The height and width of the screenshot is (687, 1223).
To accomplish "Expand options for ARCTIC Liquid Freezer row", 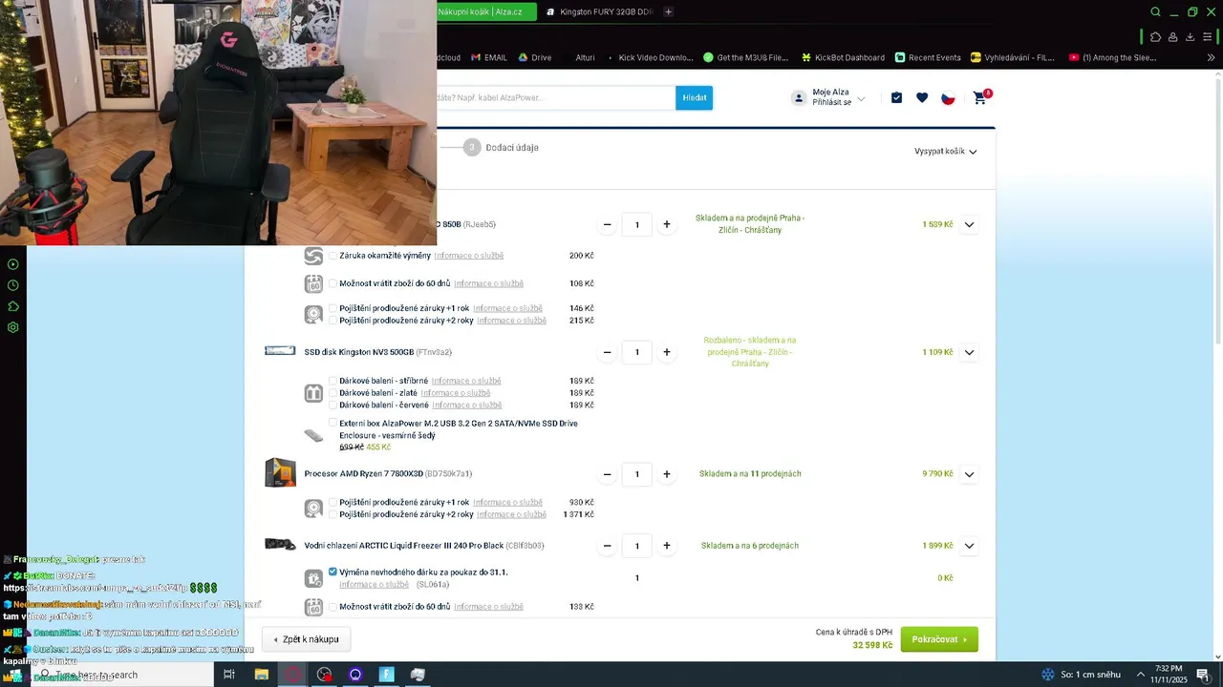I will [969, 546].
